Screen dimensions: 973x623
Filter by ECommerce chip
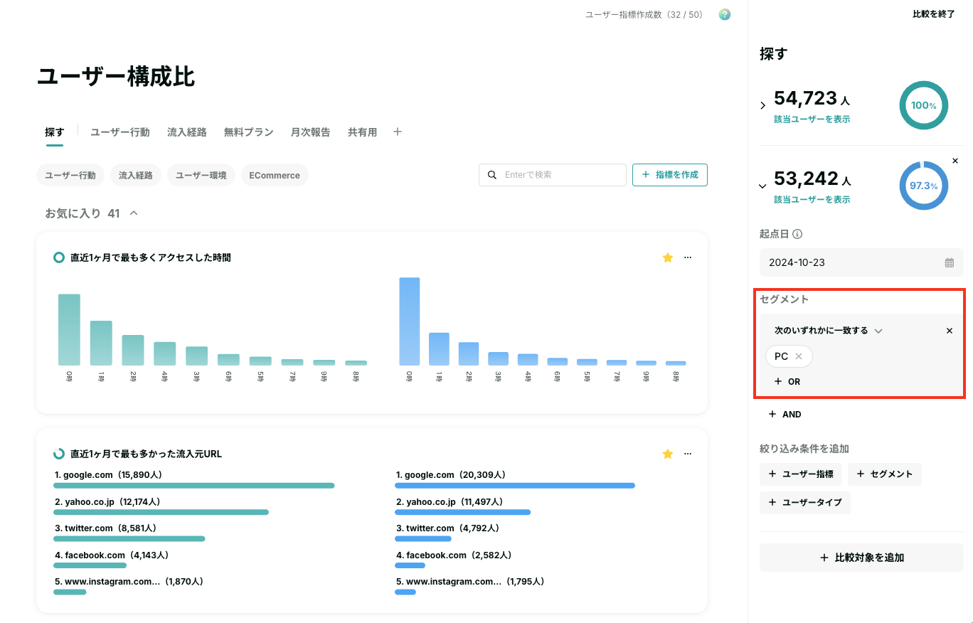click(x=275, y=175)
